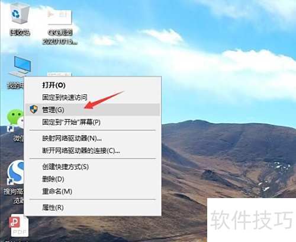This screenshot has height=242, width=296.
Task: Click the 微信 label under WeChat icon
Action: (19, 139)
